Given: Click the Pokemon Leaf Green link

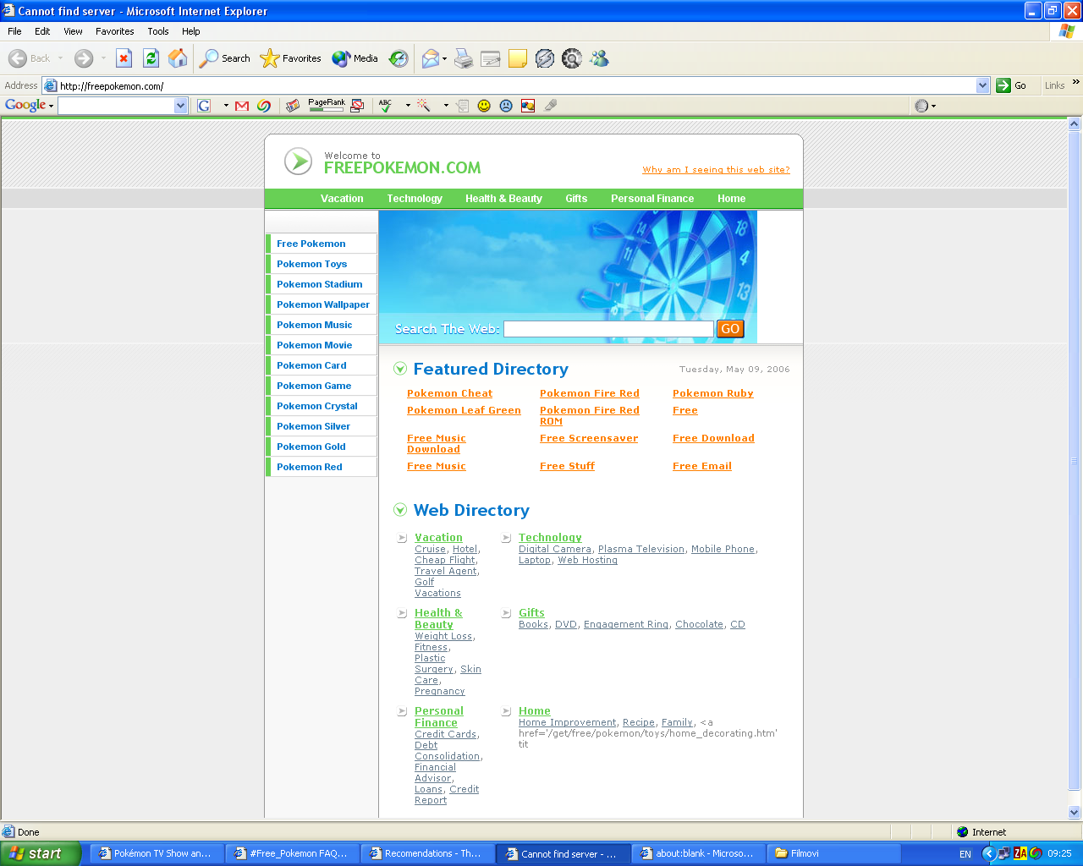Looking at the screenshot, I should [464, 410].
